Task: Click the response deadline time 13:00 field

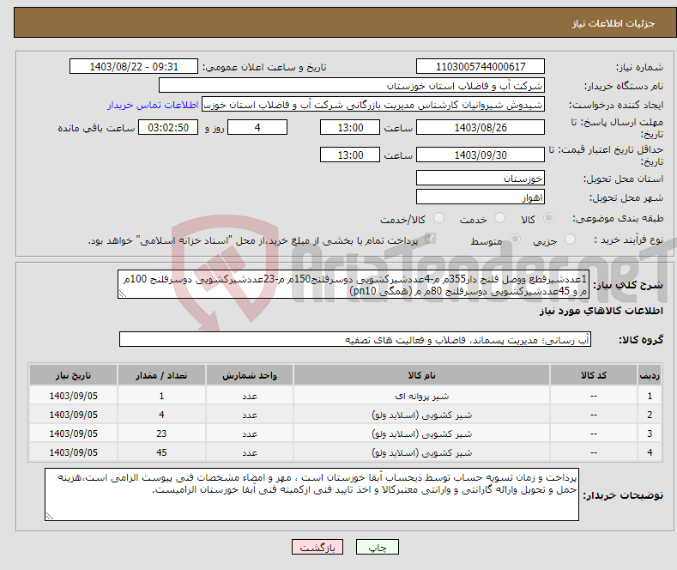Action: pyautogui.click(x=350, y=127)
